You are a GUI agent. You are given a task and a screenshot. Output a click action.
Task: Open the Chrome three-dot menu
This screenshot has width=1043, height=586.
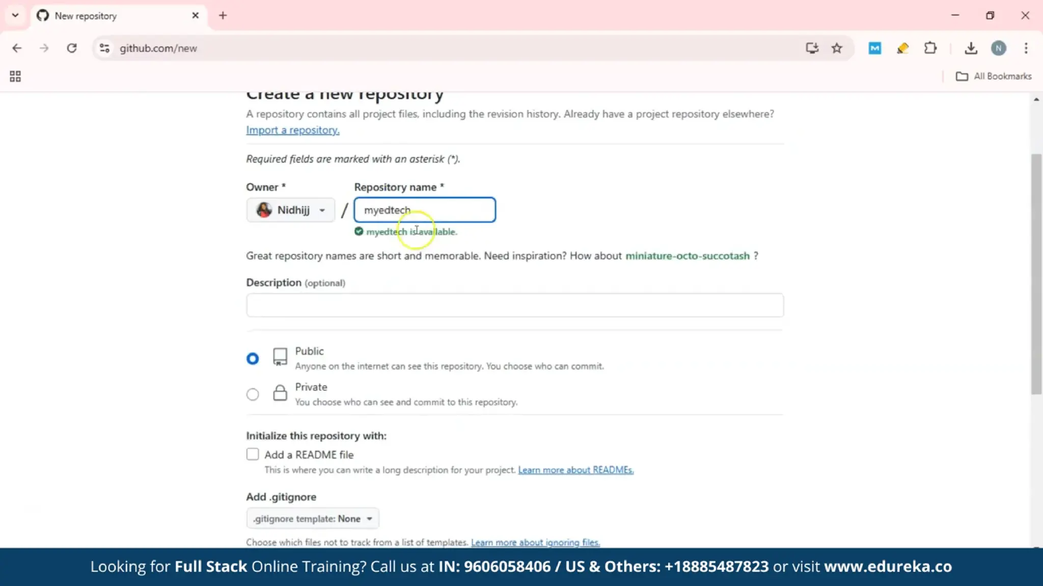[x=1026, y=48]
